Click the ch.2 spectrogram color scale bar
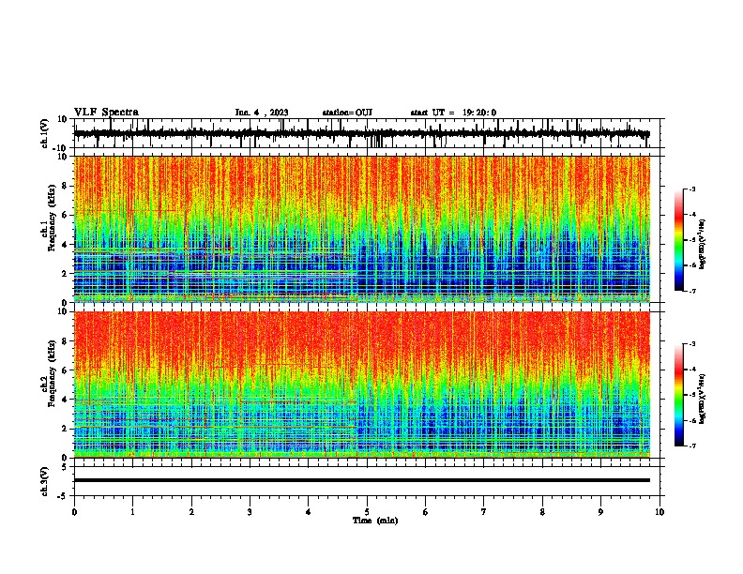743x574 pixels. pyautogui.click(x=678, y=395)
